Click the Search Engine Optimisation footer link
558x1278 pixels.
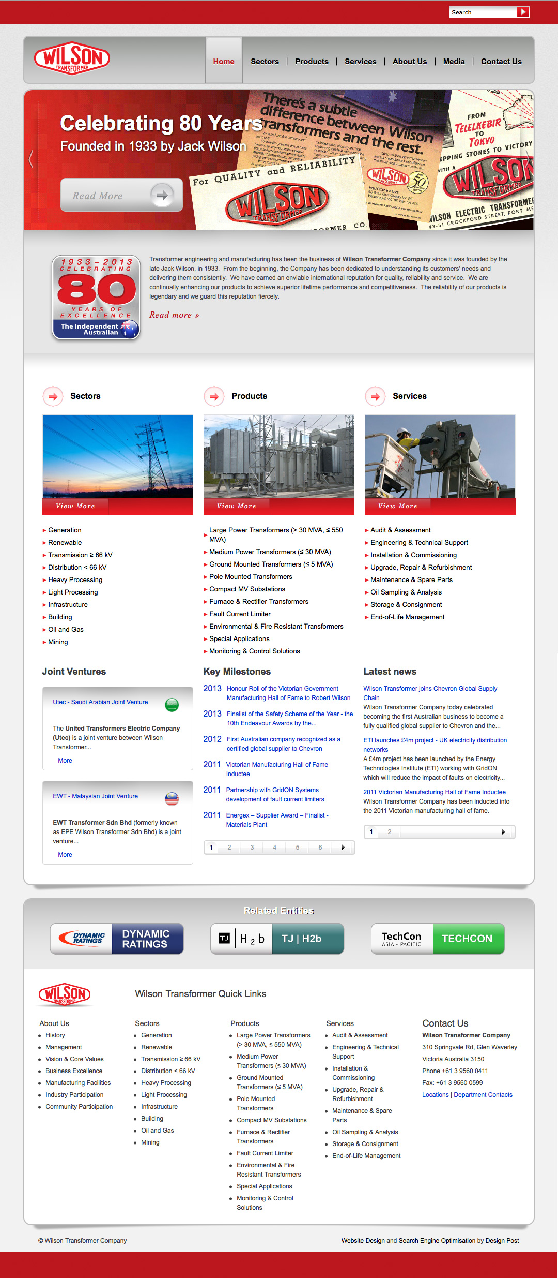coord(437,1241)
